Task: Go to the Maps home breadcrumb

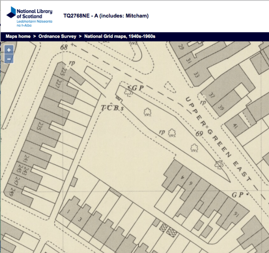Action: pyautogui.click(x=18, y=37)
